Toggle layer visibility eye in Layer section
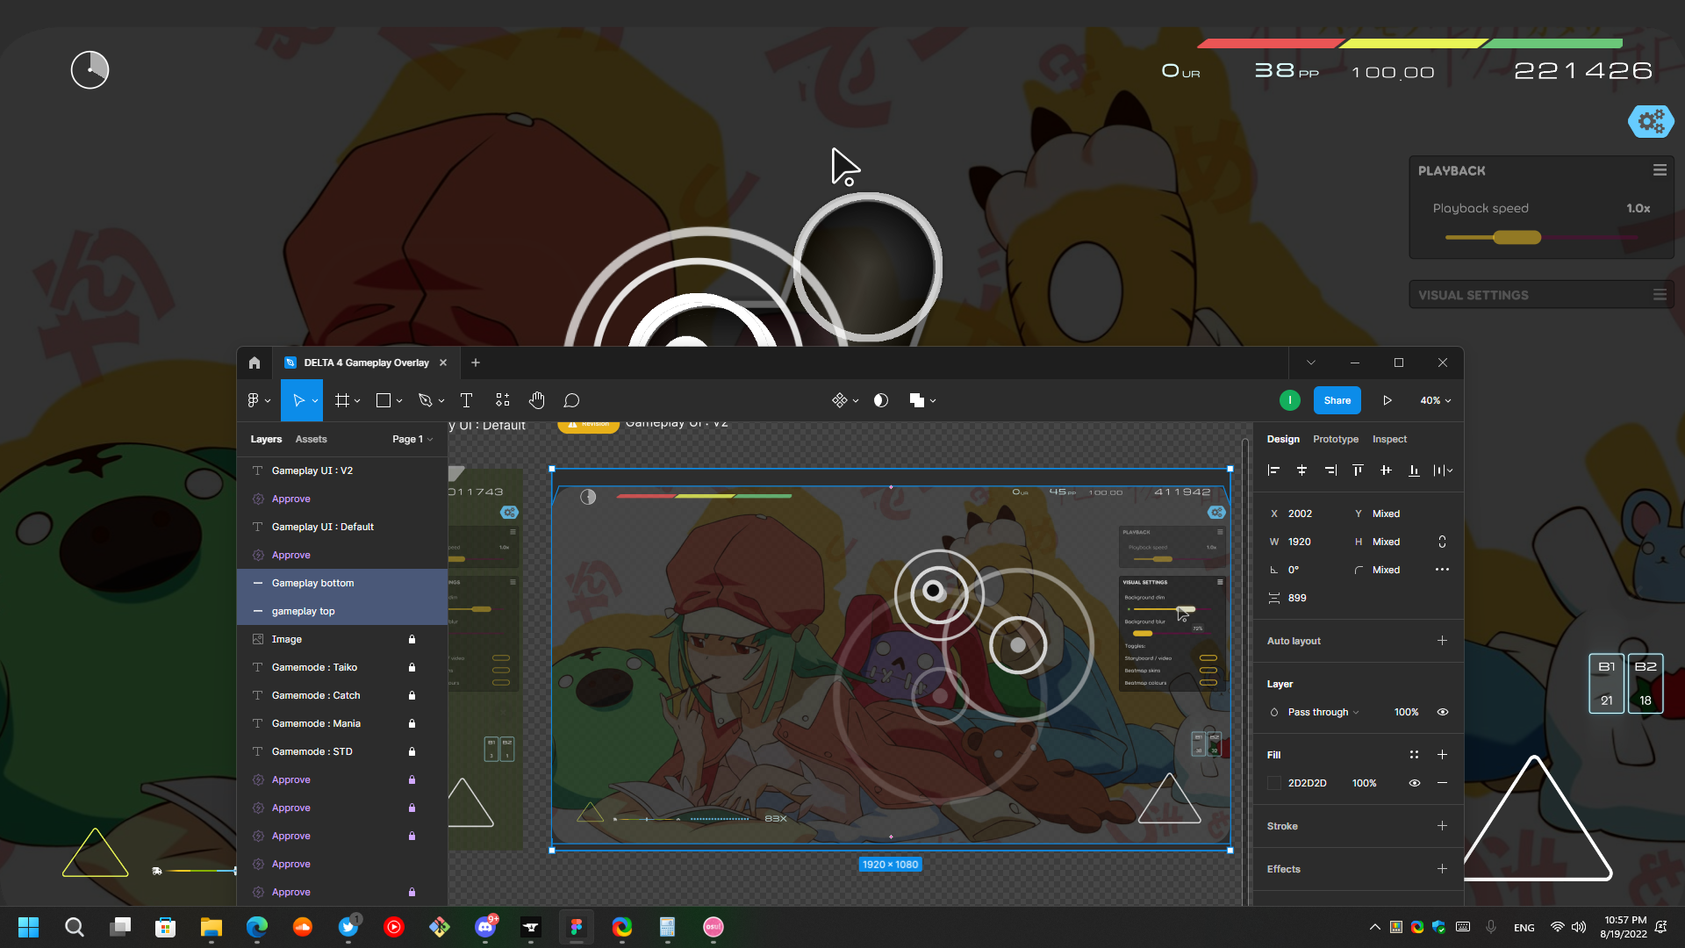 [1442, 712]
